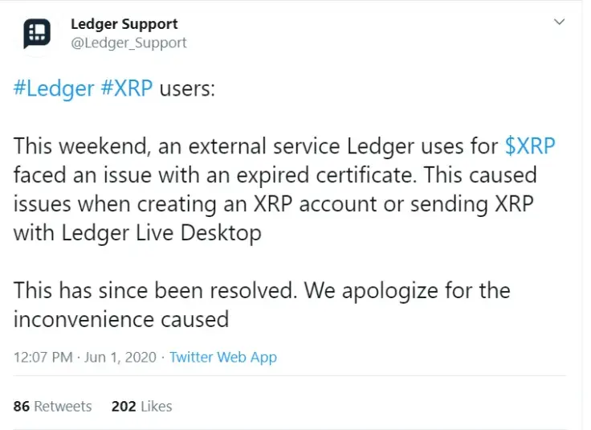The image size is (591, 430).
Task: Open the tweet options chevron menu
Action: (x=560, y=23)
